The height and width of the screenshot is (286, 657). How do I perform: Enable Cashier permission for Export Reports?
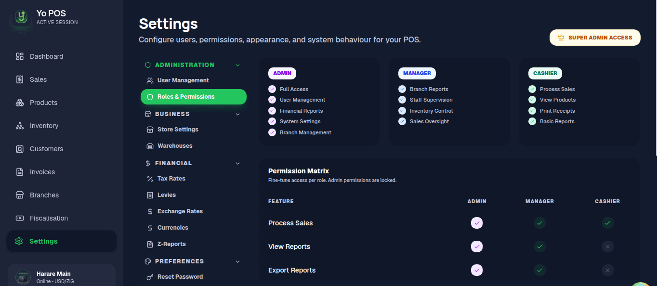click(x=607, y=270)
